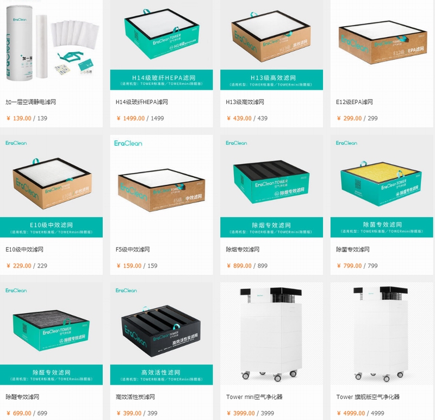Click the ¥ 1499.00 price label
This screenshot has height=420, width=435.
pyautogui.click(x=130, y=118)
